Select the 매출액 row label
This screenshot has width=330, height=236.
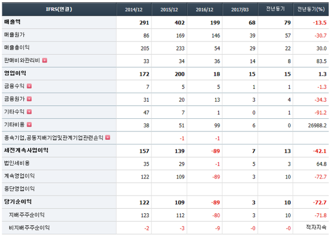click(x=12, y=22)
